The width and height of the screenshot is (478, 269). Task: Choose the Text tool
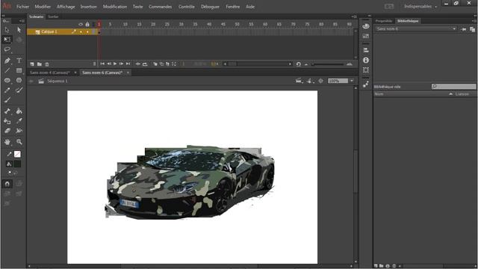click(19, 61)
